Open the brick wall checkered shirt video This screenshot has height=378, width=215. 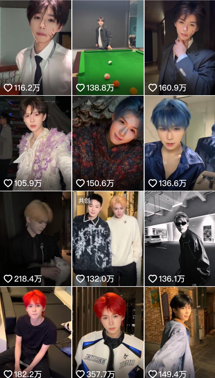coord(180,332)
